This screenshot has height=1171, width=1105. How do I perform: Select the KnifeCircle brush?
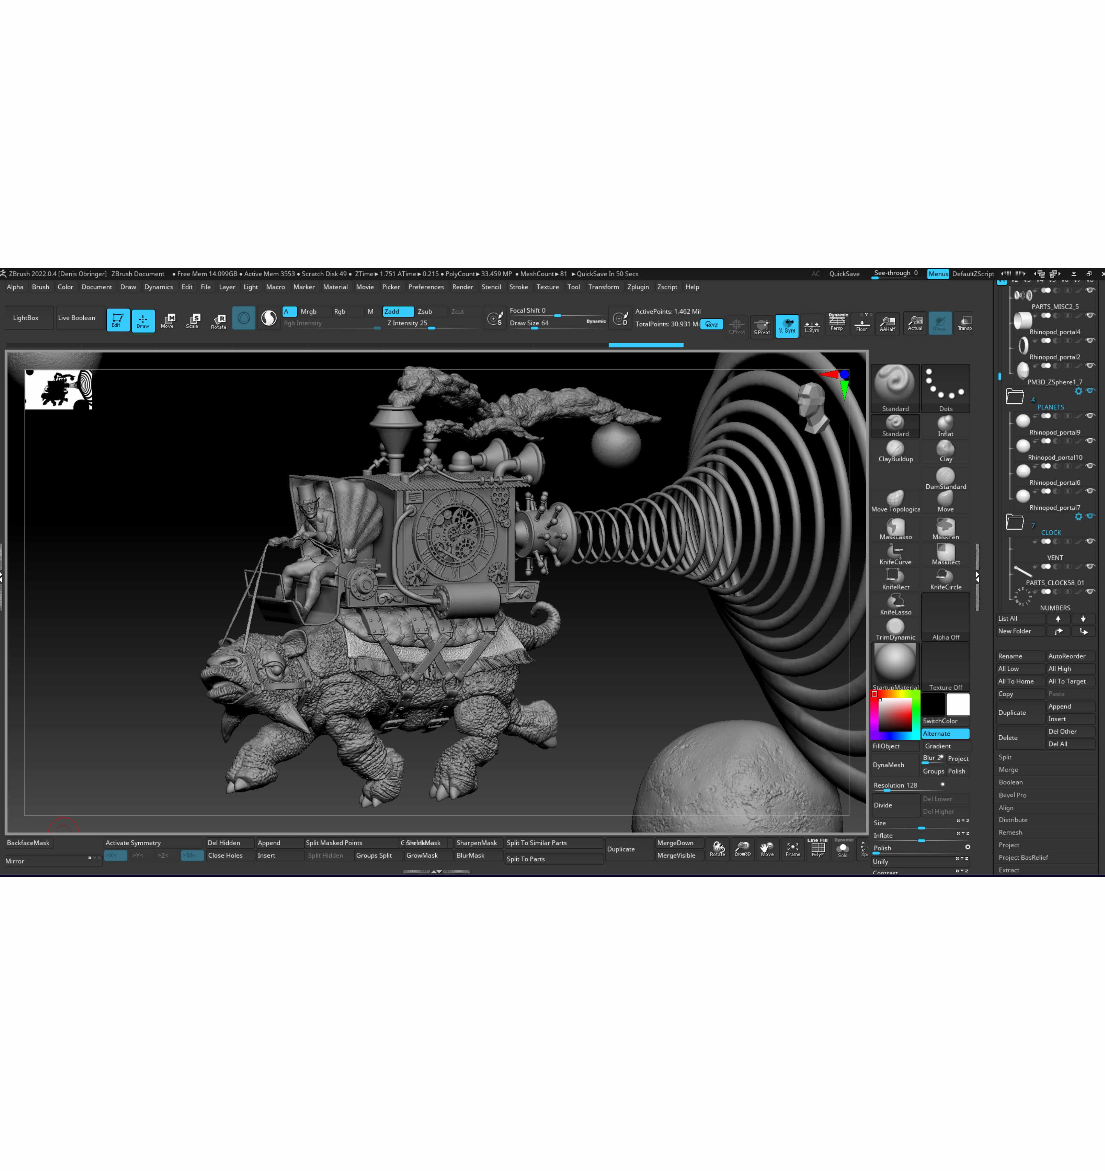945,579
